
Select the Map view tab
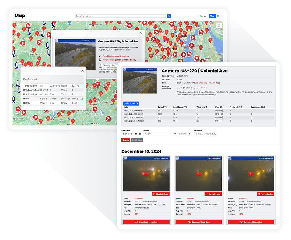point(212,16)
